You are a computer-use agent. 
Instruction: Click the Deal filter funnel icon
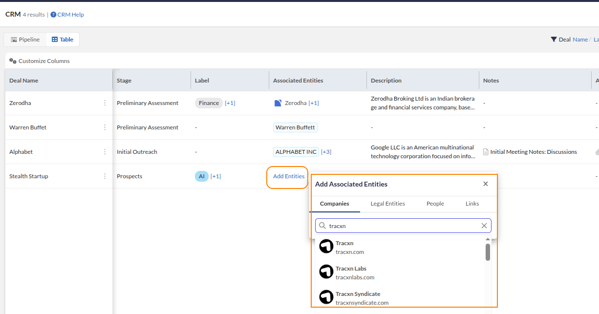(x=554, y=40)
